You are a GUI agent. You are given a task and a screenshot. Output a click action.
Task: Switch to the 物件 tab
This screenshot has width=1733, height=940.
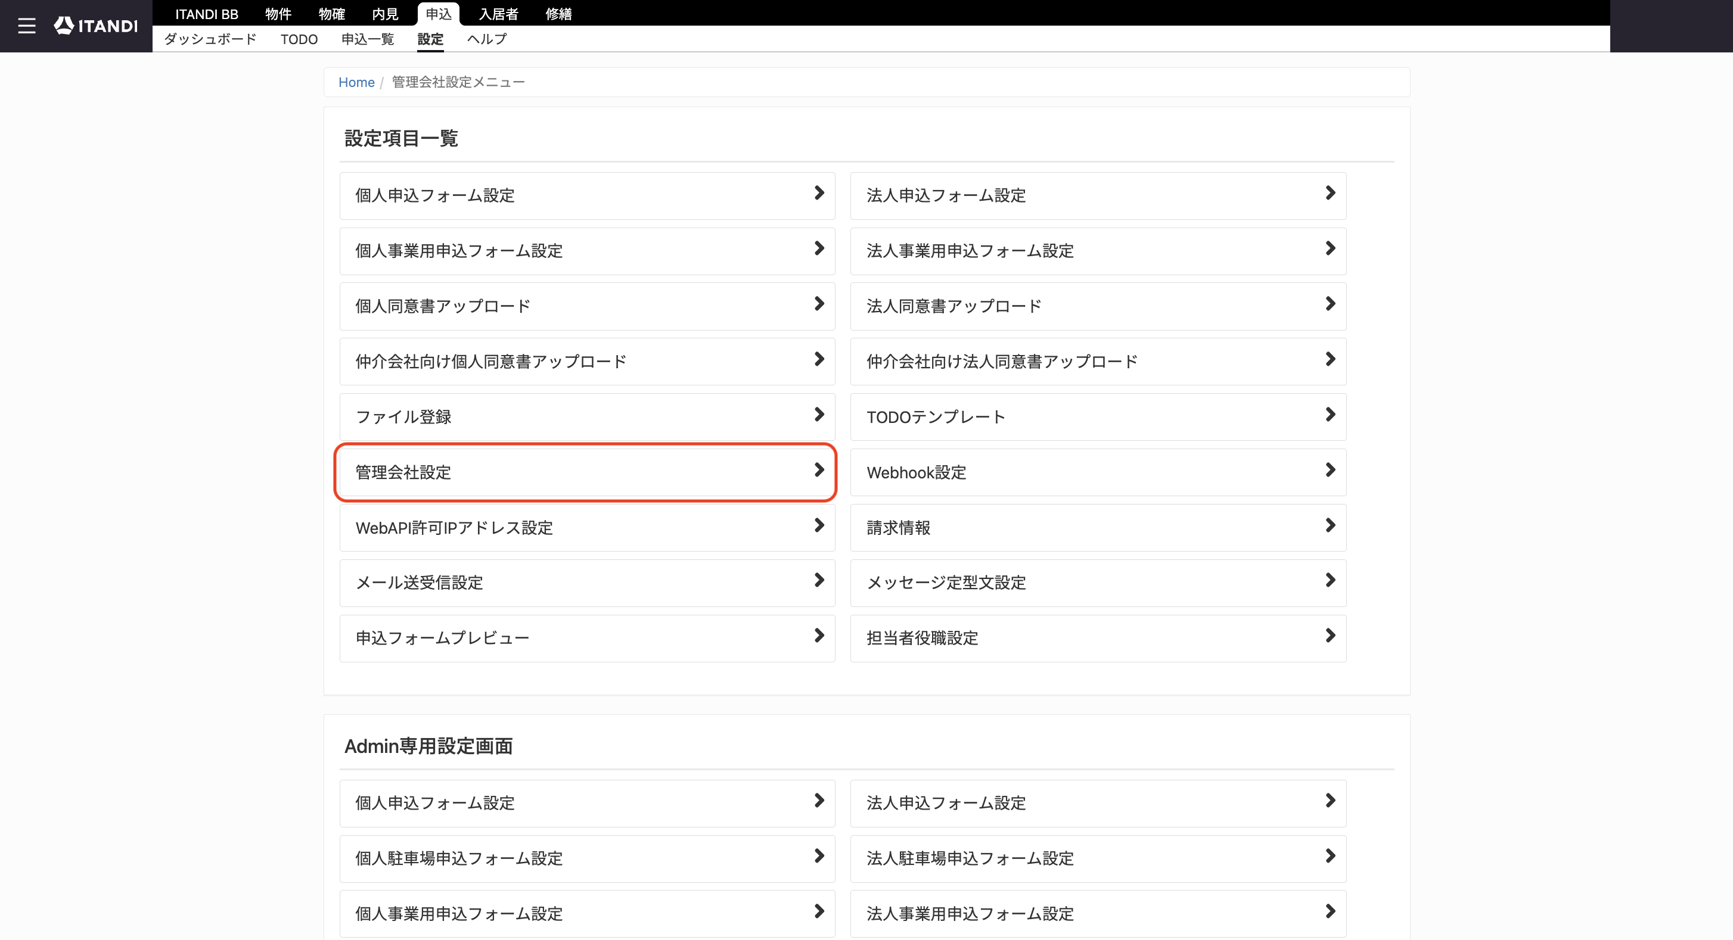point(278,14)
